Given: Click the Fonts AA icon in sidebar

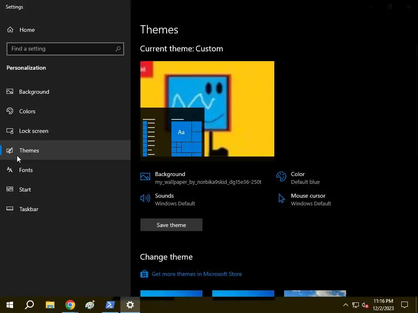Looking at the screenshot, I should pos(10,170).
